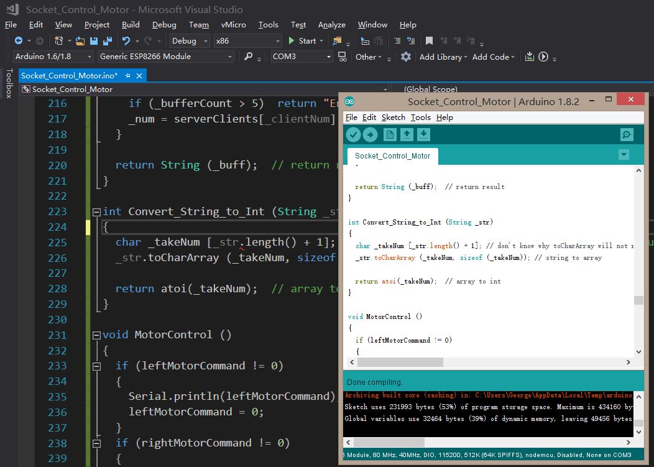Toggle a bookmark with the bookmark icon

pyautogui.click(x=429, y=40)
